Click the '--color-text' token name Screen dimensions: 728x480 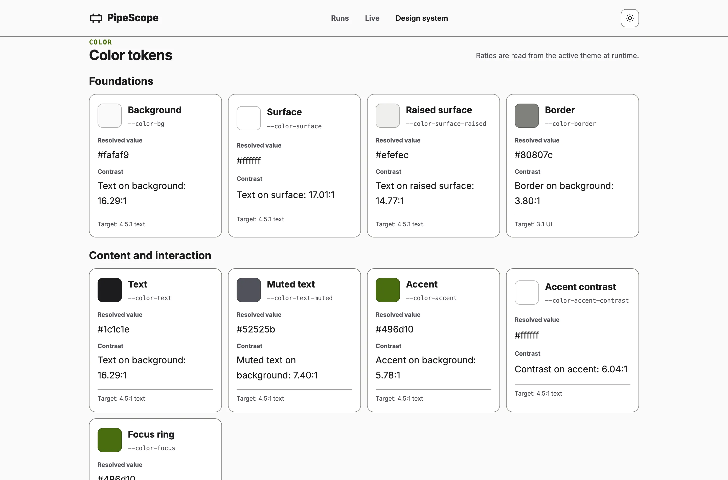pos(150,298)
